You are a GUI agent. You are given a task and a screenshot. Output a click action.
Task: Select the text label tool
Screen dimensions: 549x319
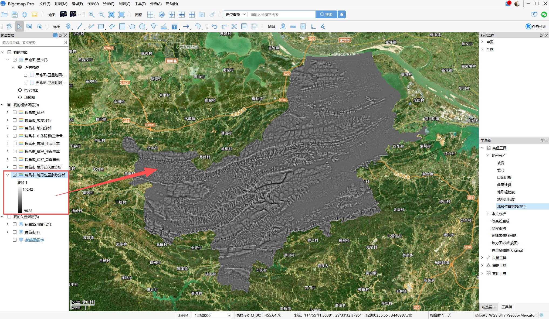pos(174,27)
